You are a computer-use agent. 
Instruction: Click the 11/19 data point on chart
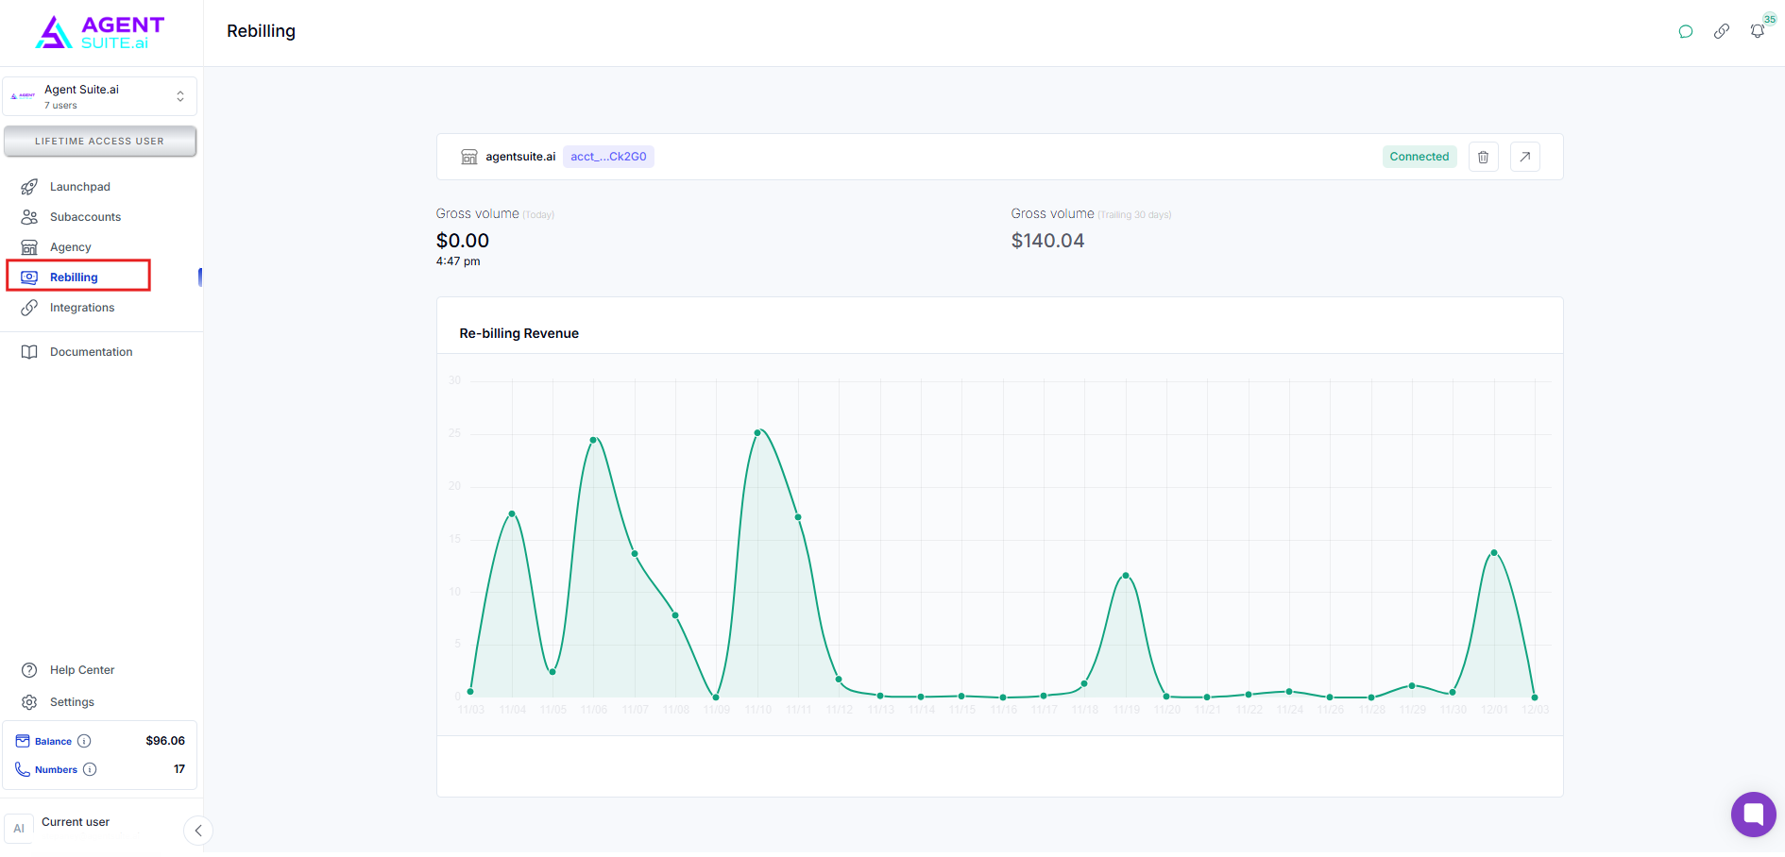[x=1126, y=576]
